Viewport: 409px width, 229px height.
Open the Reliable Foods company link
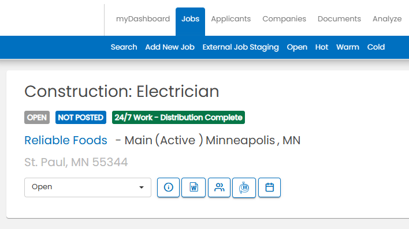(x=66, y=140)
